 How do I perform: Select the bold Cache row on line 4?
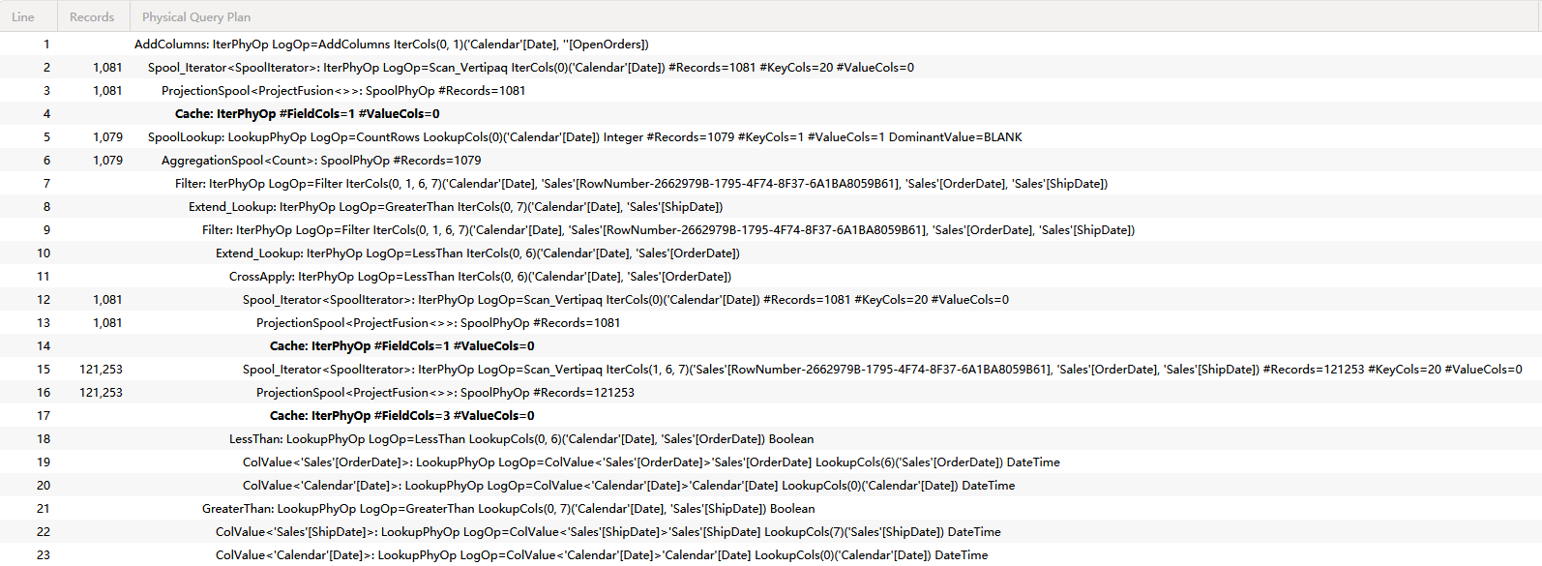tap(771, 114)
